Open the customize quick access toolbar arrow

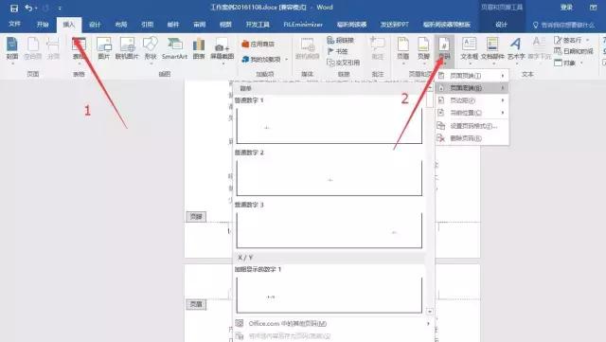(x=60, y=9)
